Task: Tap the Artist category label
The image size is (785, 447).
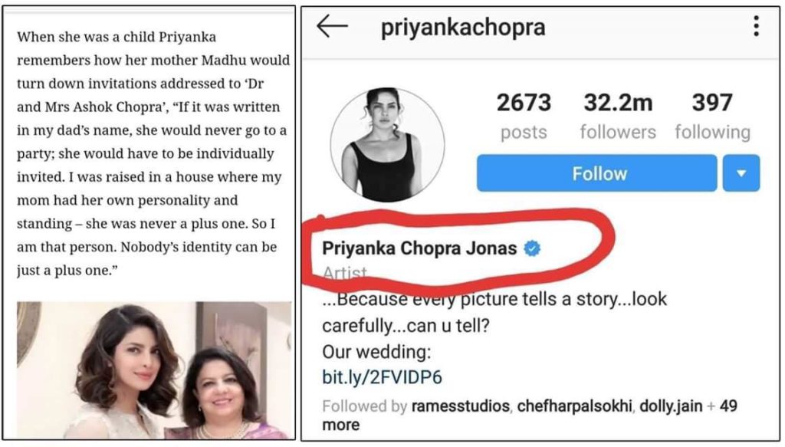Action: tap(345, 273)
